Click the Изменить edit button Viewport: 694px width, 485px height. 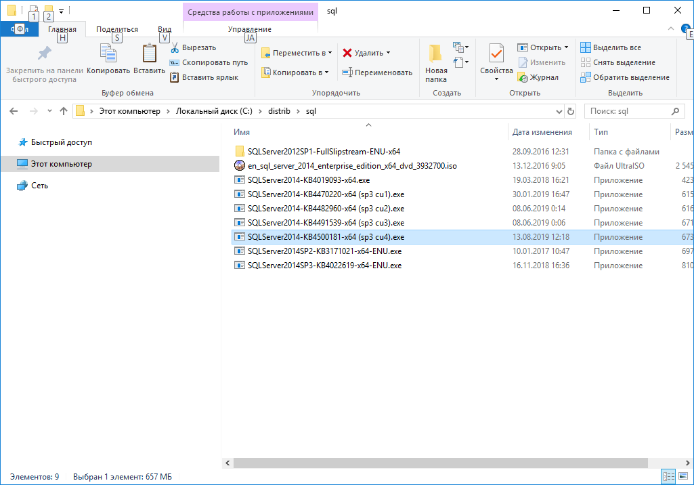(x=542, y=62)
